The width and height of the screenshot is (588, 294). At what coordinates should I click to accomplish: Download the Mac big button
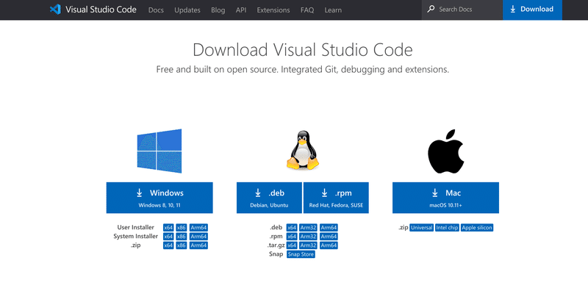446,198
